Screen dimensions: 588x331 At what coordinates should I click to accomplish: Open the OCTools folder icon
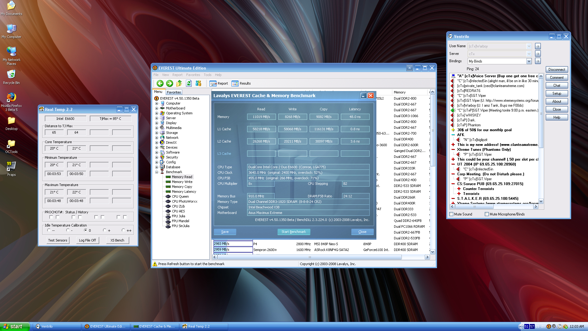(x=11, y=146)
